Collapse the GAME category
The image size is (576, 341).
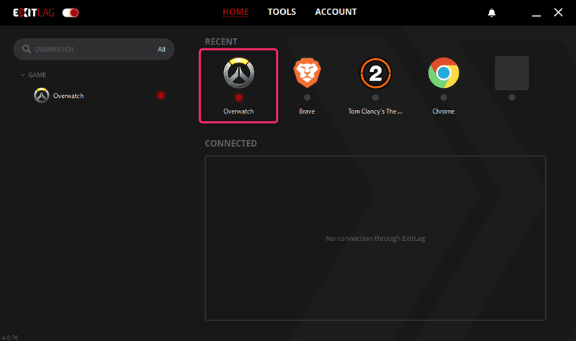click(33, 75)
